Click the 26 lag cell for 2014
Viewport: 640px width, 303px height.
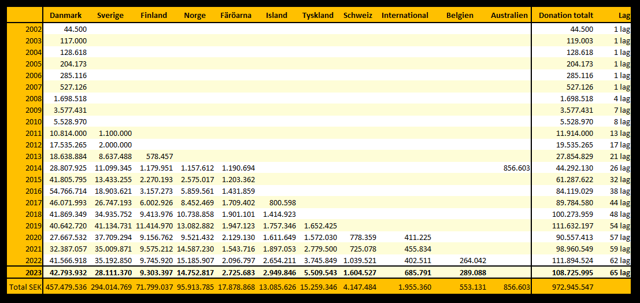tap(621, 168)
